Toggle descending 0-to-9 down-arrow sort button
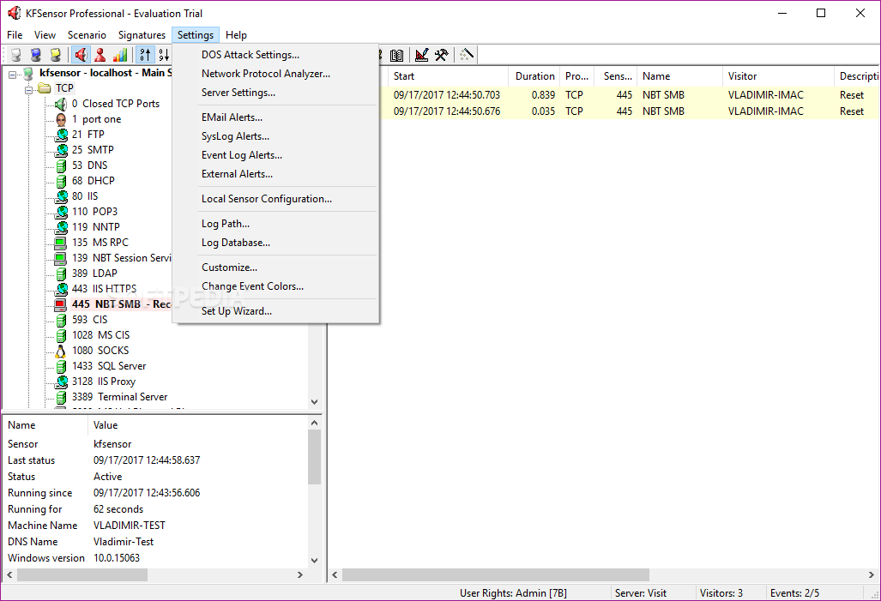 pos(164,55)
